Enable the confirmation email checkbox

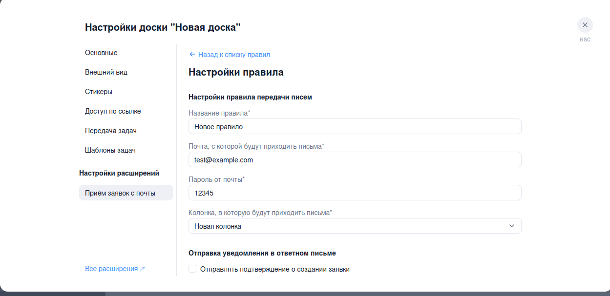(192, 269)
